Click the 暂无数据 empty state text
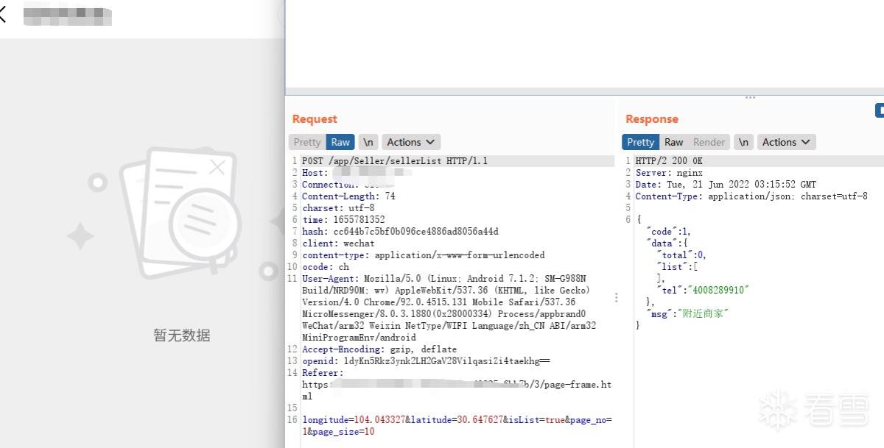The width and height of the screenshot is (884, 448). (182, 335)
